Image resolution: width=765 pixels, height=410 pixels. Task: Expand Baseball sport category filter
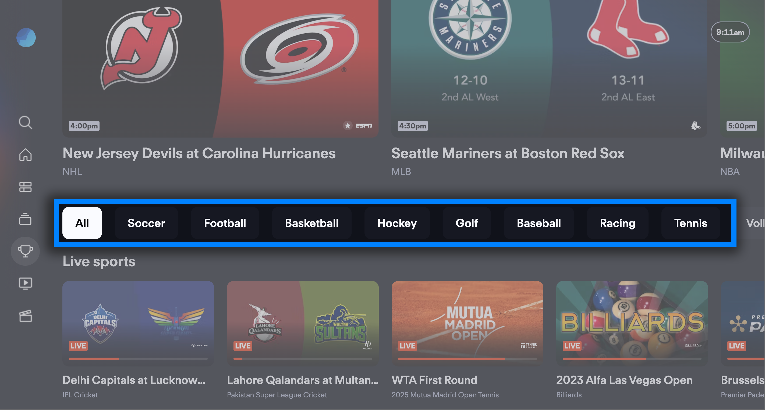(x=538, y=222)
